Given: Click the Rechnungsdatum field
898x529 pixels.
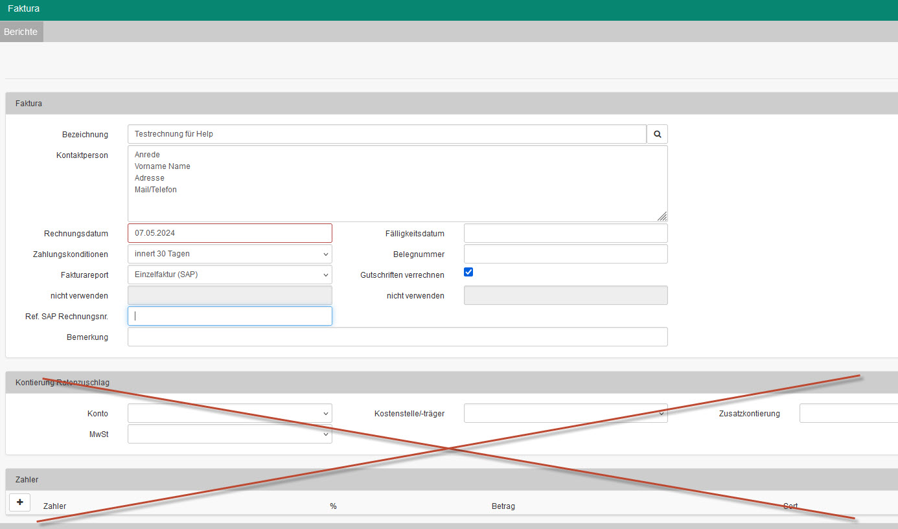Looking at the screenshot, I should tap(230, 233).
